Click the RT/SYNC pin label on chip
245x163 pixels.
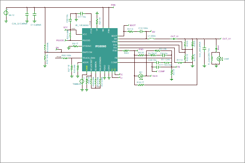pos(87,46)
